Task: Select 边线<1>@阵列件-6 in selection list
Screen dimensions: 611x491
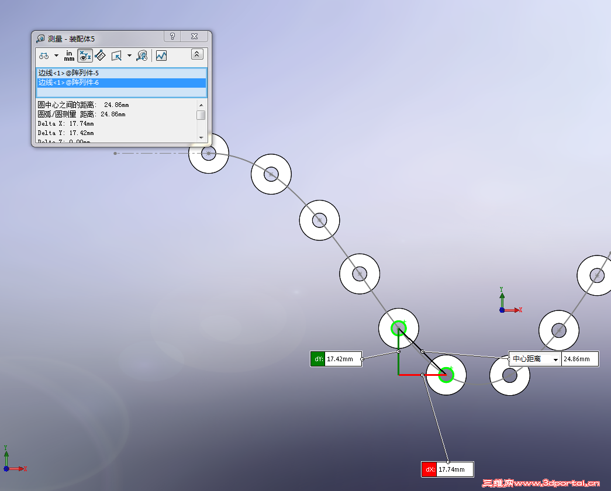Action: (121, 82)
